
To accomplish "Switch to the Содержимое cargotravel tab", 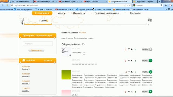I will pyautogui.click(x=145, y=2).
